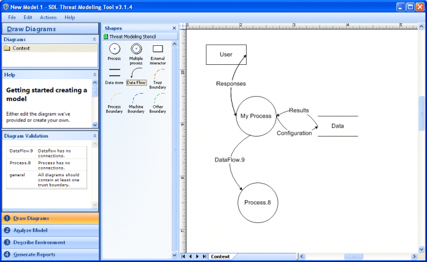Open the File menu
The height and width of the screenshot is (262, 427).
pos(12,17)
